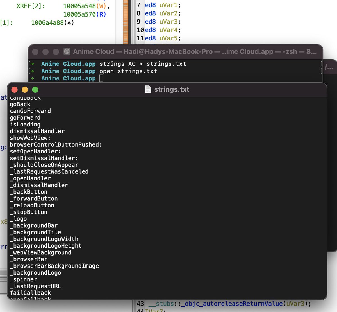Image resolution: width=337 pixels, height=312 pixels.
Task: Click the '_shouldCloseOnAppear' line
Action: [x=44, y=165]
